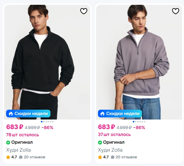
Task: View 20 отзывов for gray hoodie
Action: pyautogui.click(x=126, y=157)
